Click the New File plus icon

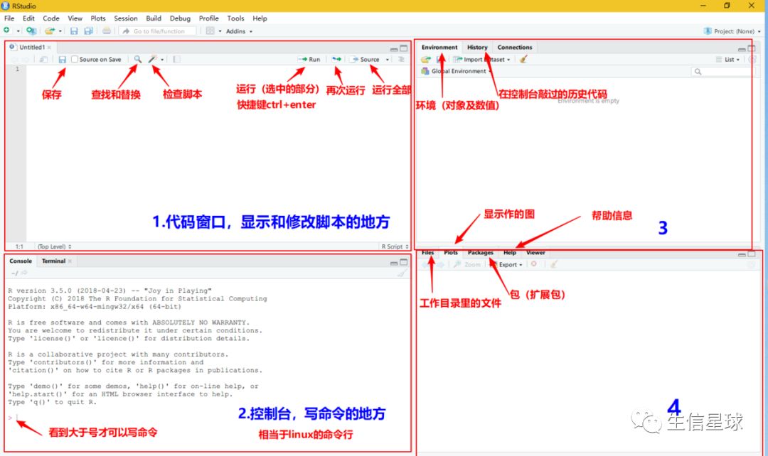(6, 31)
